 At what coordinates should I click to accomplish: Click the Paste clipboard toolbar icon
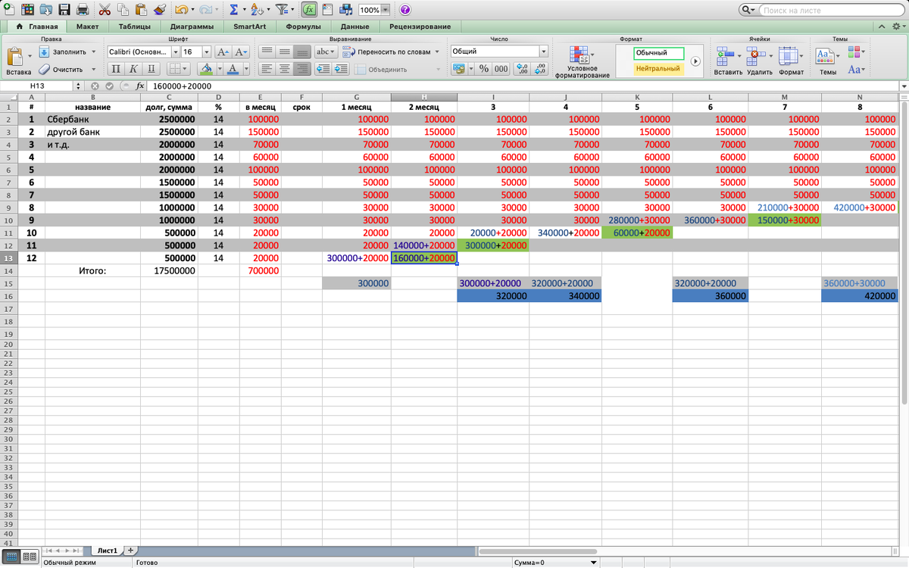click(x=141, y=10)
